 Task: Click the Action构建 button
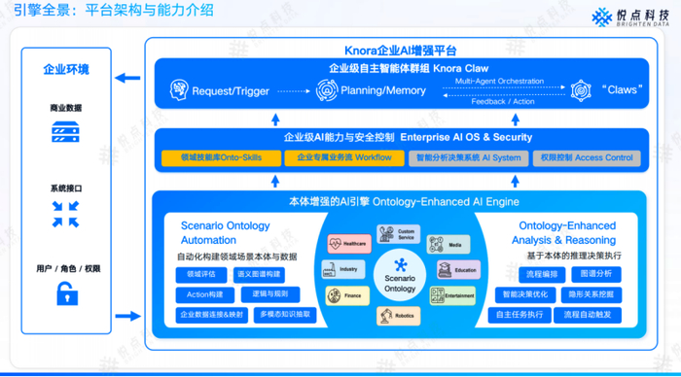click(205, 294)
